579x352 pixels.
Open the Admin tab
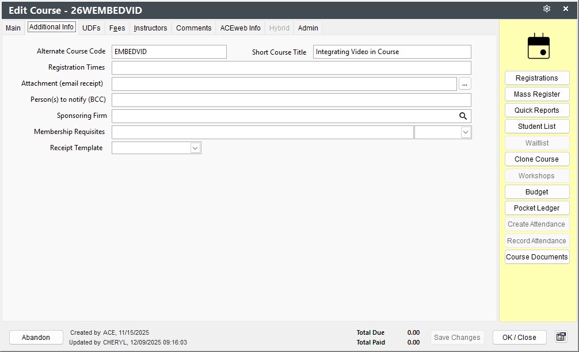[x=308, y=28]
